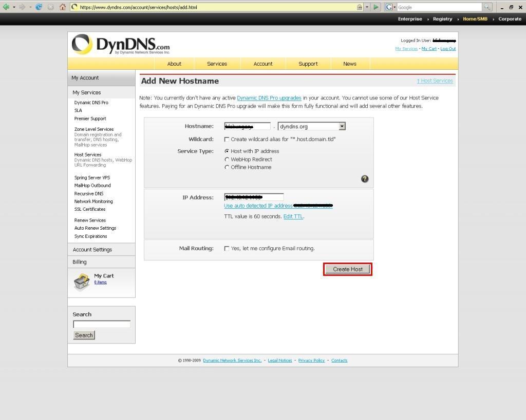Click into the IP Address input field

254,197
